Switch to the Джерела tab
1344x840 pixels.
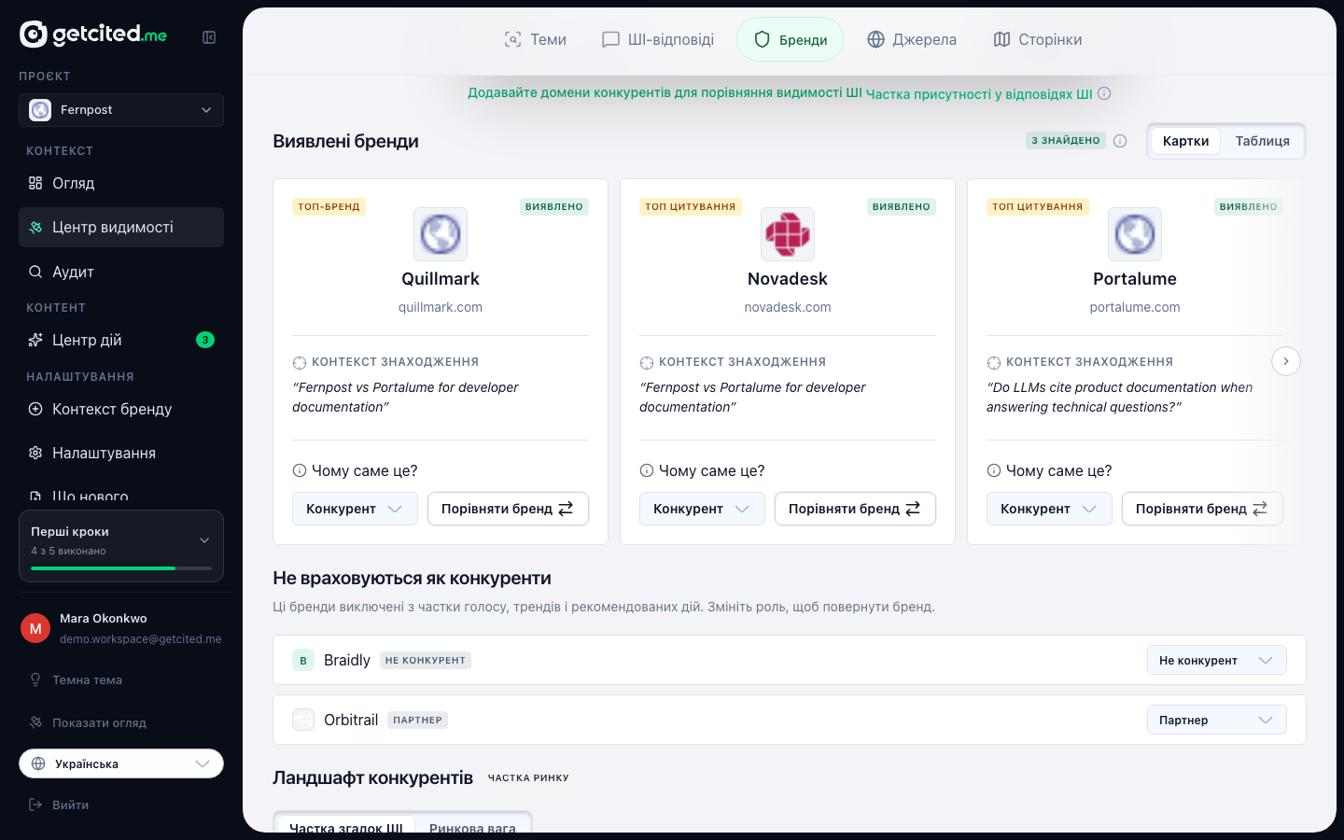tap(912, 39)
